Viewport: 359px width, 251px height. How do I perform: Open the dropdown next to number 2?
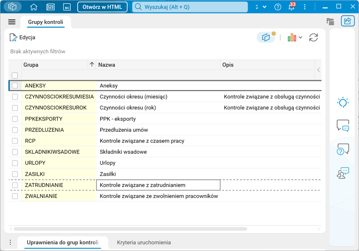pyautogui.click(x=265, y=7)
